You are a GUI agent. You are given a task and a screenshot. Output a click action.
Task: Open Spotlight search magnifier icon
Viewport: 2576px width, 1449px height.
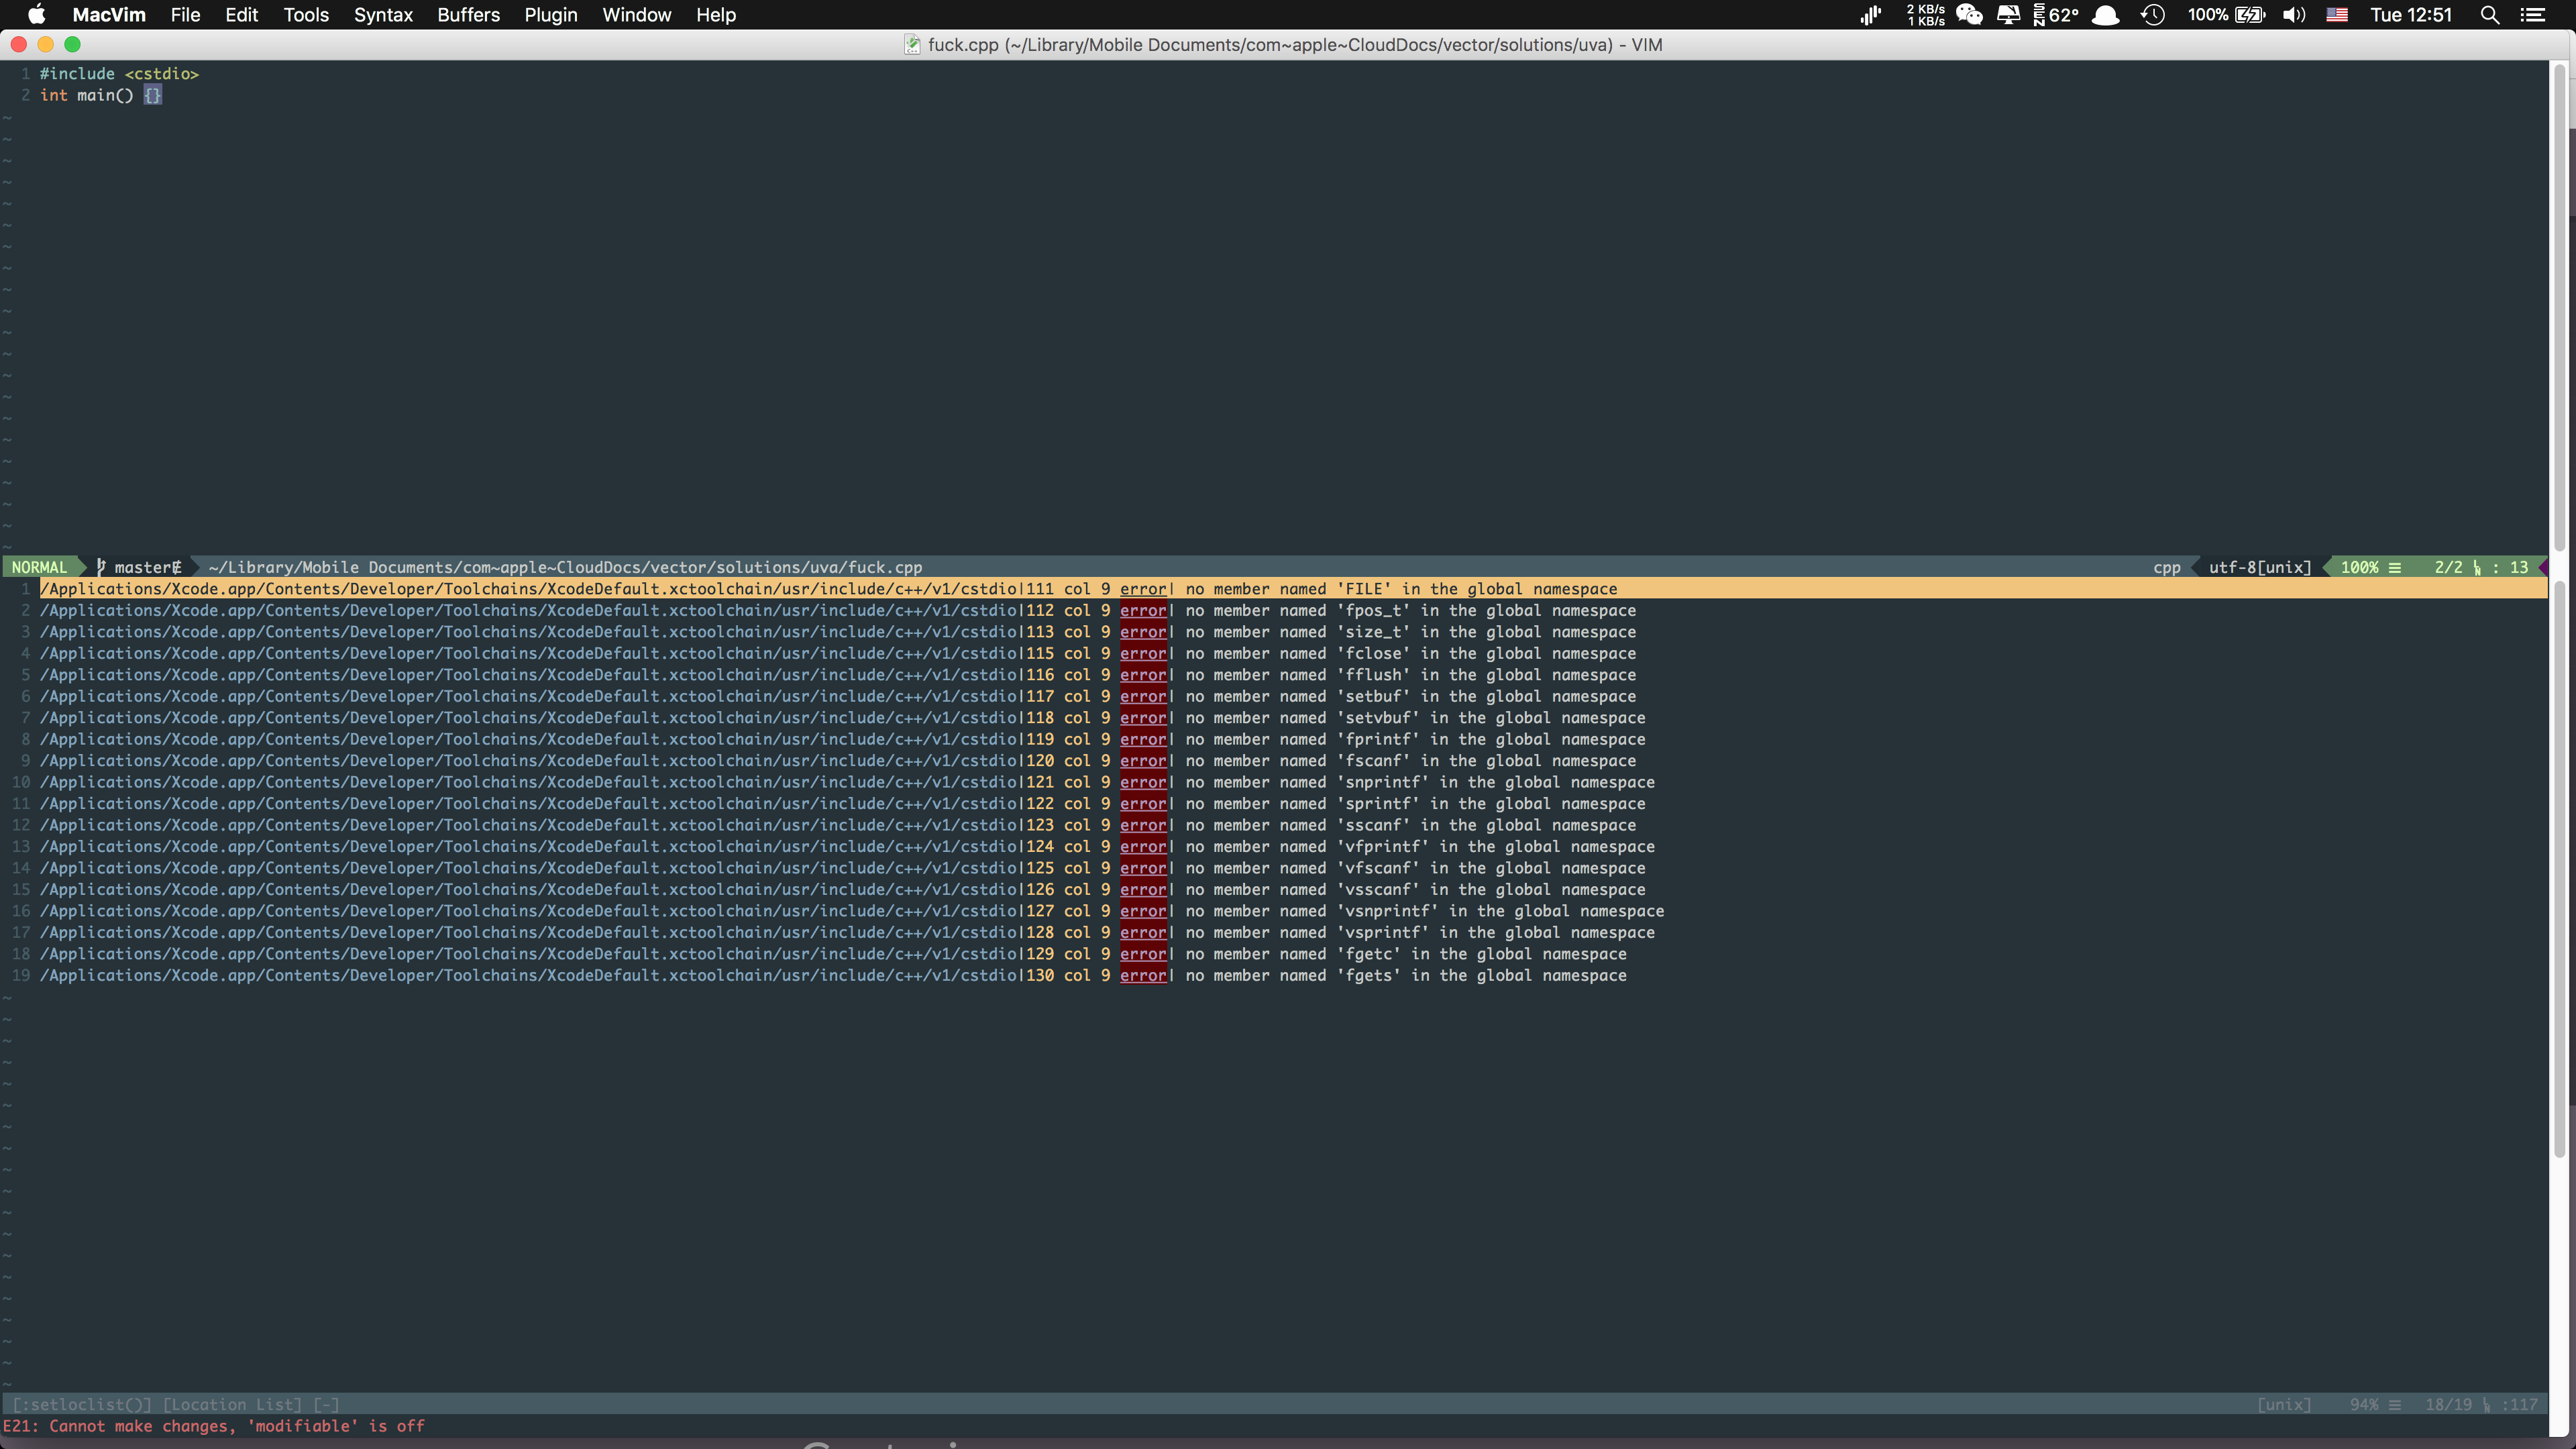tap(2490, 15)
